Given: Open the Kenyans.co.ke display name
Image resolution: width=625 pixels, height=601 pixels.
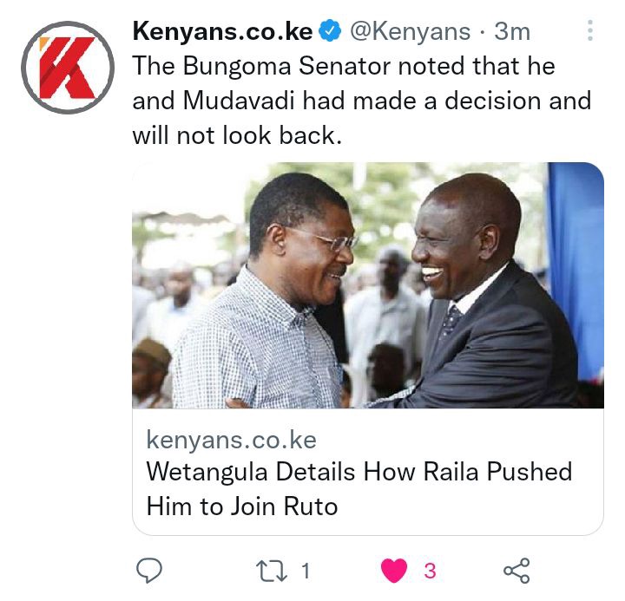Looking at the screenshot, I should pyautogui.click(x=223, y=31).
